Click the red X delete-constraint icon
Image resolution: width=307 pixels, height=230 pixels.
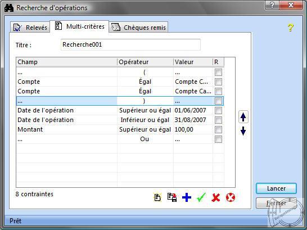click(x=215, y=197)
